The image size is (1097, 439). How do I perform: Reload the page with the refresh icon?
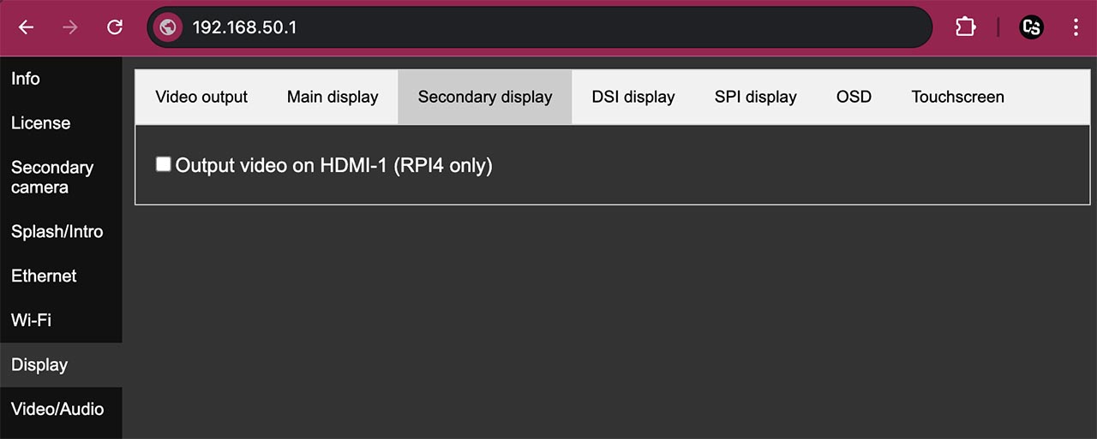pos(115,27)
